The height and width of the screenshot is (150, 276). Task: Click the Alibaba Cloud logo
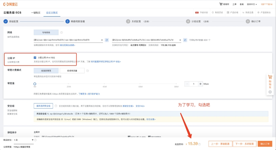coord(10,4)
